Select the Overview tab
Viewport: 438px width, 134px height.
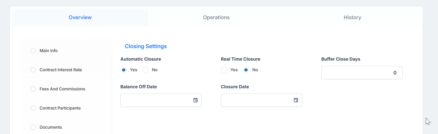pyautogui.click(x=80, y=17)
